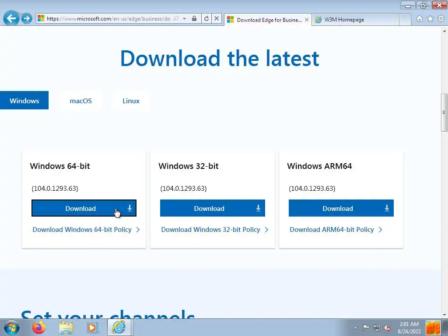448x336 pixels.
Task: View the security lock icon report
Action: click(x=194, y=18)
